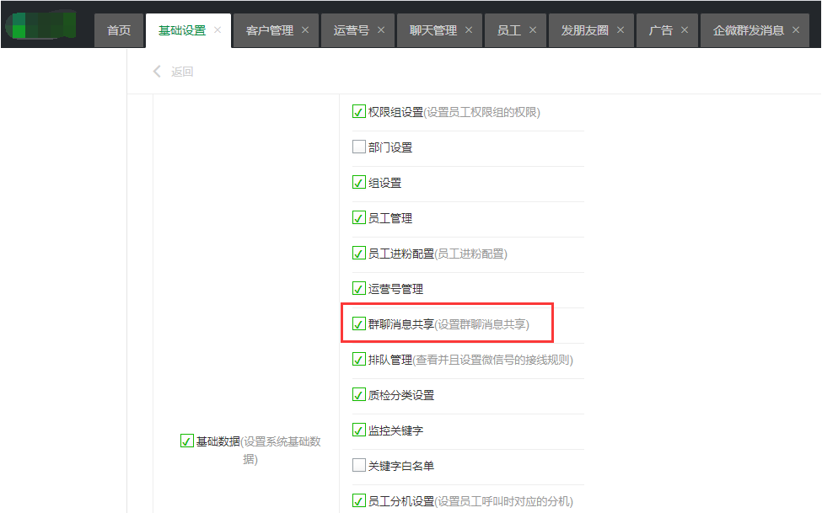
Task: Disable the 组设置 checkbox
Action: pos(358,182)
